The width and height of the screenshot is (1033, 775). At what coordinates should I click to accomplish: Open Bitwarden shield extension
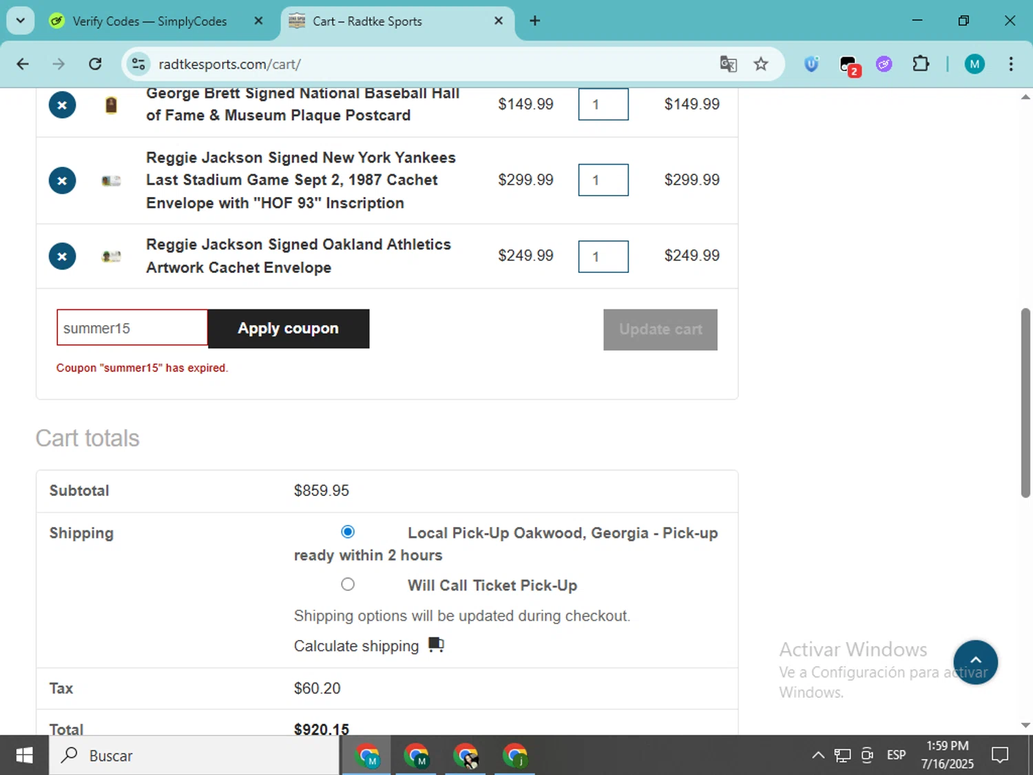(x=812, y=64)
